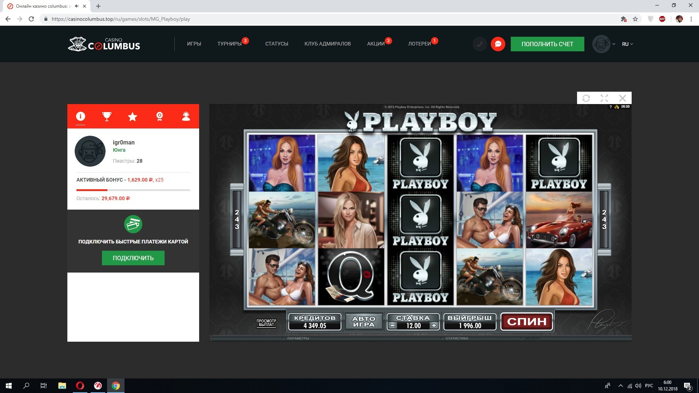The width and height of the screenshot is (699, 393).
Task: Open the trophy tournaments icon tab
Action: pyautogui.click(x=107, y=116)
